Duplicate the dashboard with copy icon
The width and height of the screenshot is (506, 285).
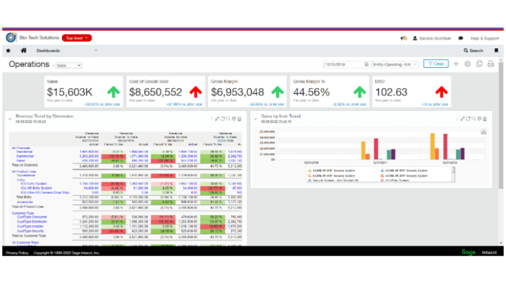tap(479, 64)
